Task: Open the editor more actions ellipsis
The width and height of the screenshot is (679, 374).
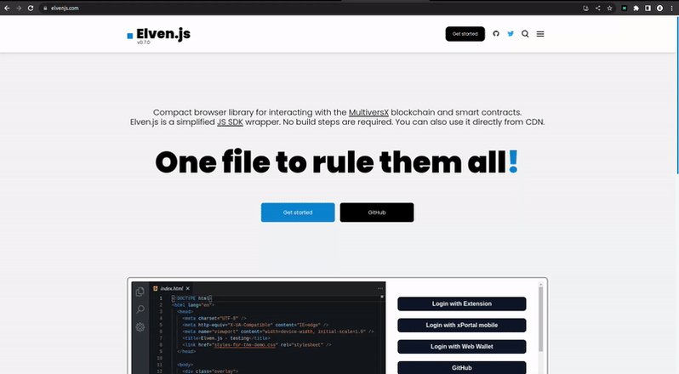Action: pyautogui.click(x=379, y=288)
